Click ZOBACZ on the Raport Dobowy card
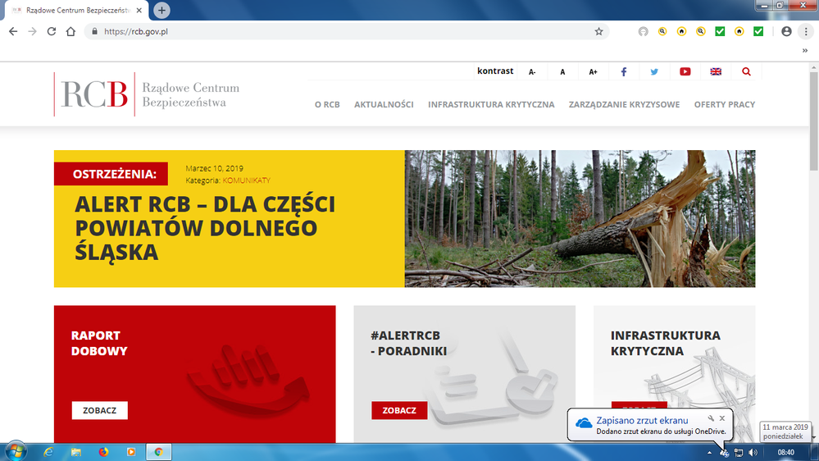This screenshot has width=819, height=461. pos(100,410)
